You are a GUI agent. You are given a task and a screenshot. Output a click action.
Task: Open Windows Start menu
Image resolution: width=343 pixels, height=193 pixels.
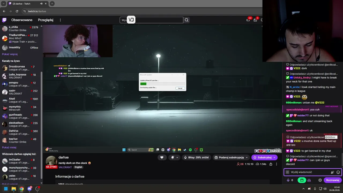[6, 189]
